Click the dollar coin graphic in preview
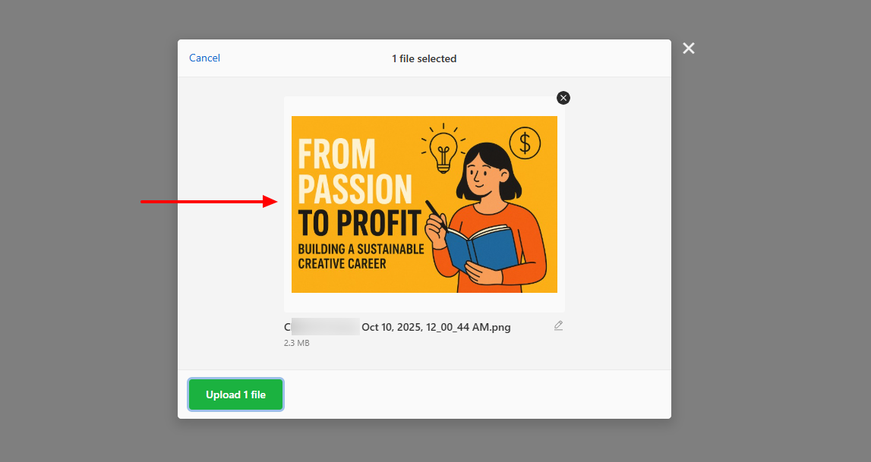Image resolution: width=871 pixels, height=462 pixels. point(525,143)
